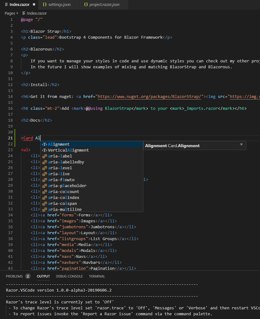
Task: Click the braces icon on project.razor.json tab
Action: coord(86,4)
